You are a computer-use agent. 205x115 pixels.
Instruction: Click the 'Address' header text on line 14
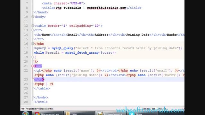(102, 35)
